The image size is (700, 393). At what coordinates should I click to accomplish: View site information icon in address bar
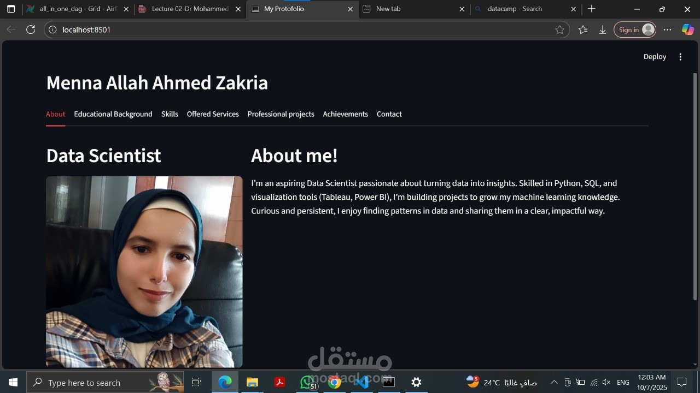point(52,29)
